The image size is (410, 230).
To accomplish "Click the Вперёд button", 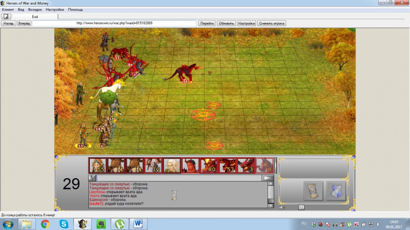I will [24, 23].
